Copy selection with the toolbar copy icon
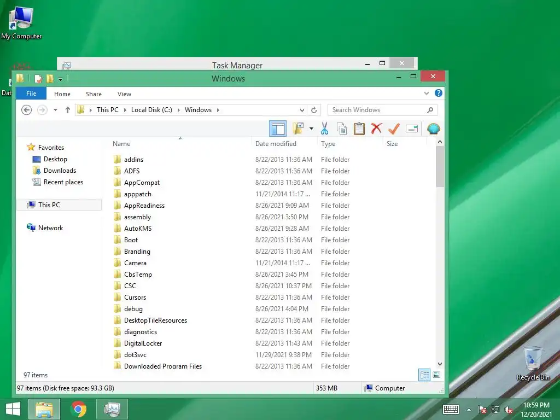The width and height of the screenshot is (560, 420). tap(342, 129)
